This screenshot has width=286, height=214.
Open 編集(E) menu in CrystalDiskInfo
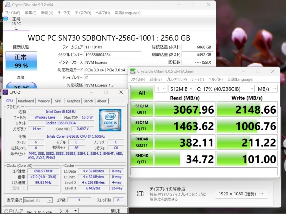click(x=30, y=13)
